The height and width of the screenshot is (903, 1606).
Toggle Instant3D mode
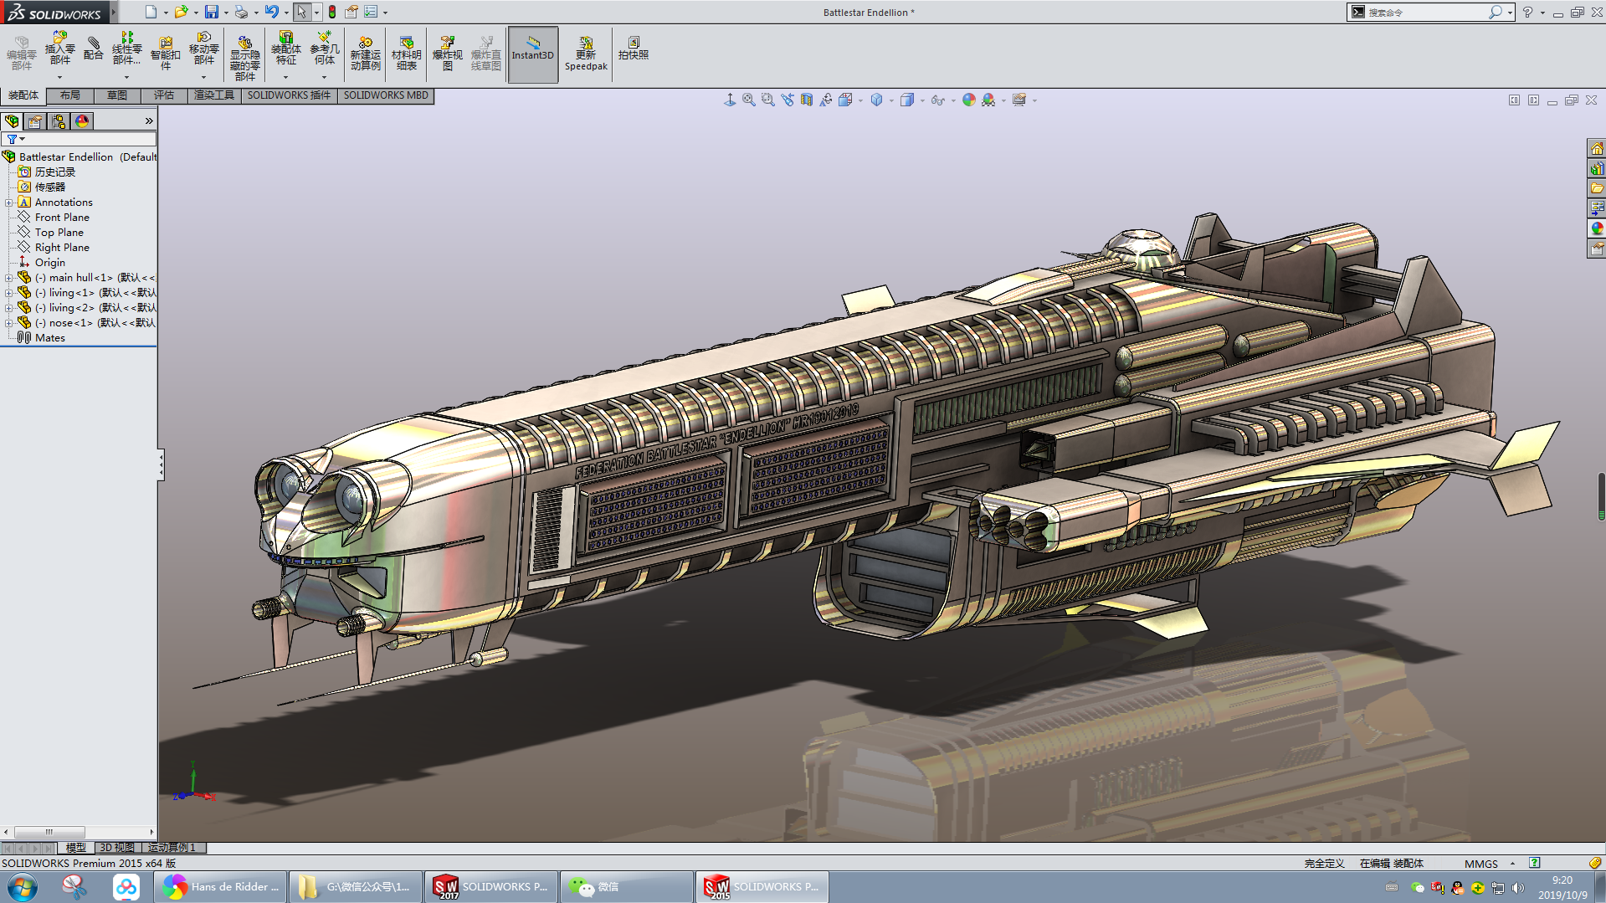point(532,54)
